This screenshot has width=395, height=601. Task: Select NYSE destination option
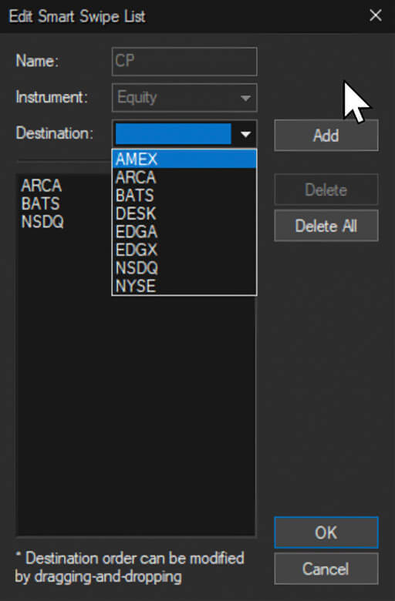point(184,286)
